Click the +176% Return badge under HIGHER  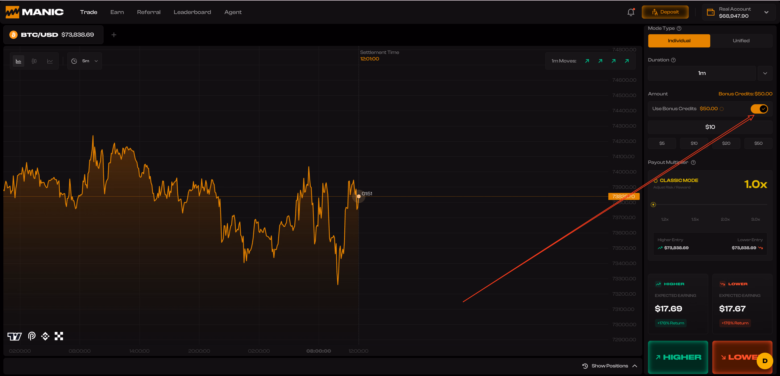671,323
